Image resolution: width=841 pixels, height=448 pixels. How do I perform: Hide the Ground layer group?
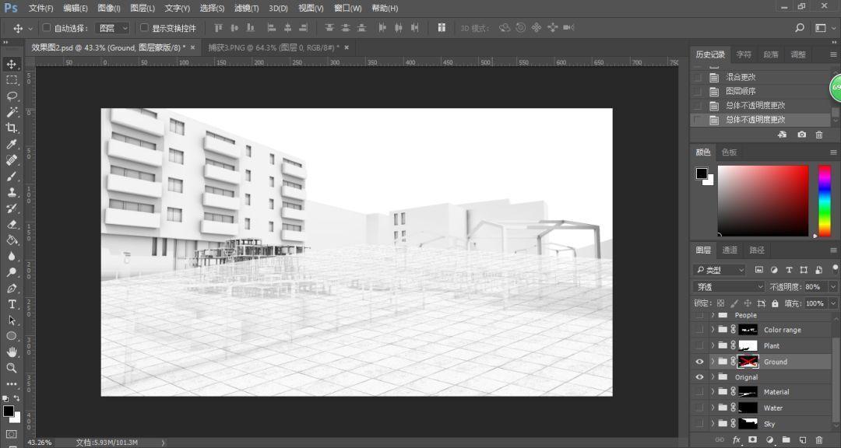pos(699,362)
